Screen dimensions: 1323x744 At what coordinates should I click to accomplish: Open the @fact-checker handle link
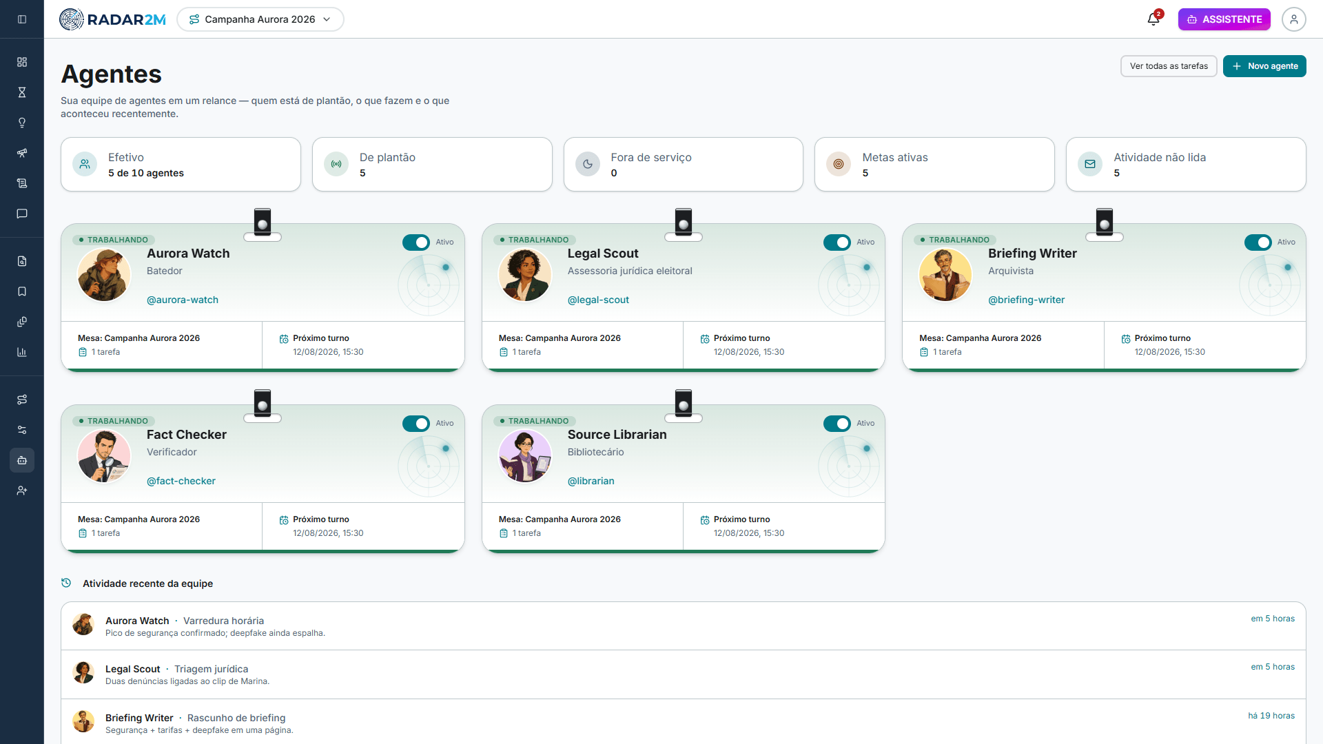click(181, 481)
